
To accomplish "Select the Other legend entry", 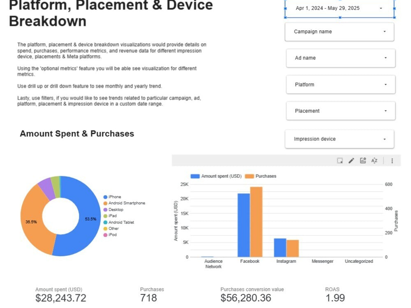I will click(x=111, y=229).
